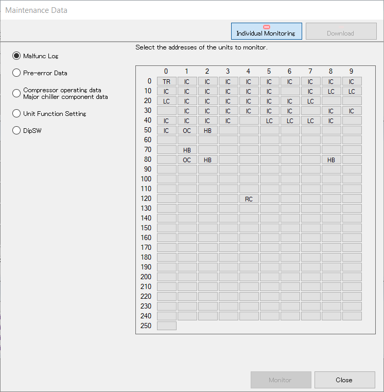This screenshot has height=392, width=384.
Task: Click the empty cell at address 250
Action: (x=166, y=326)
